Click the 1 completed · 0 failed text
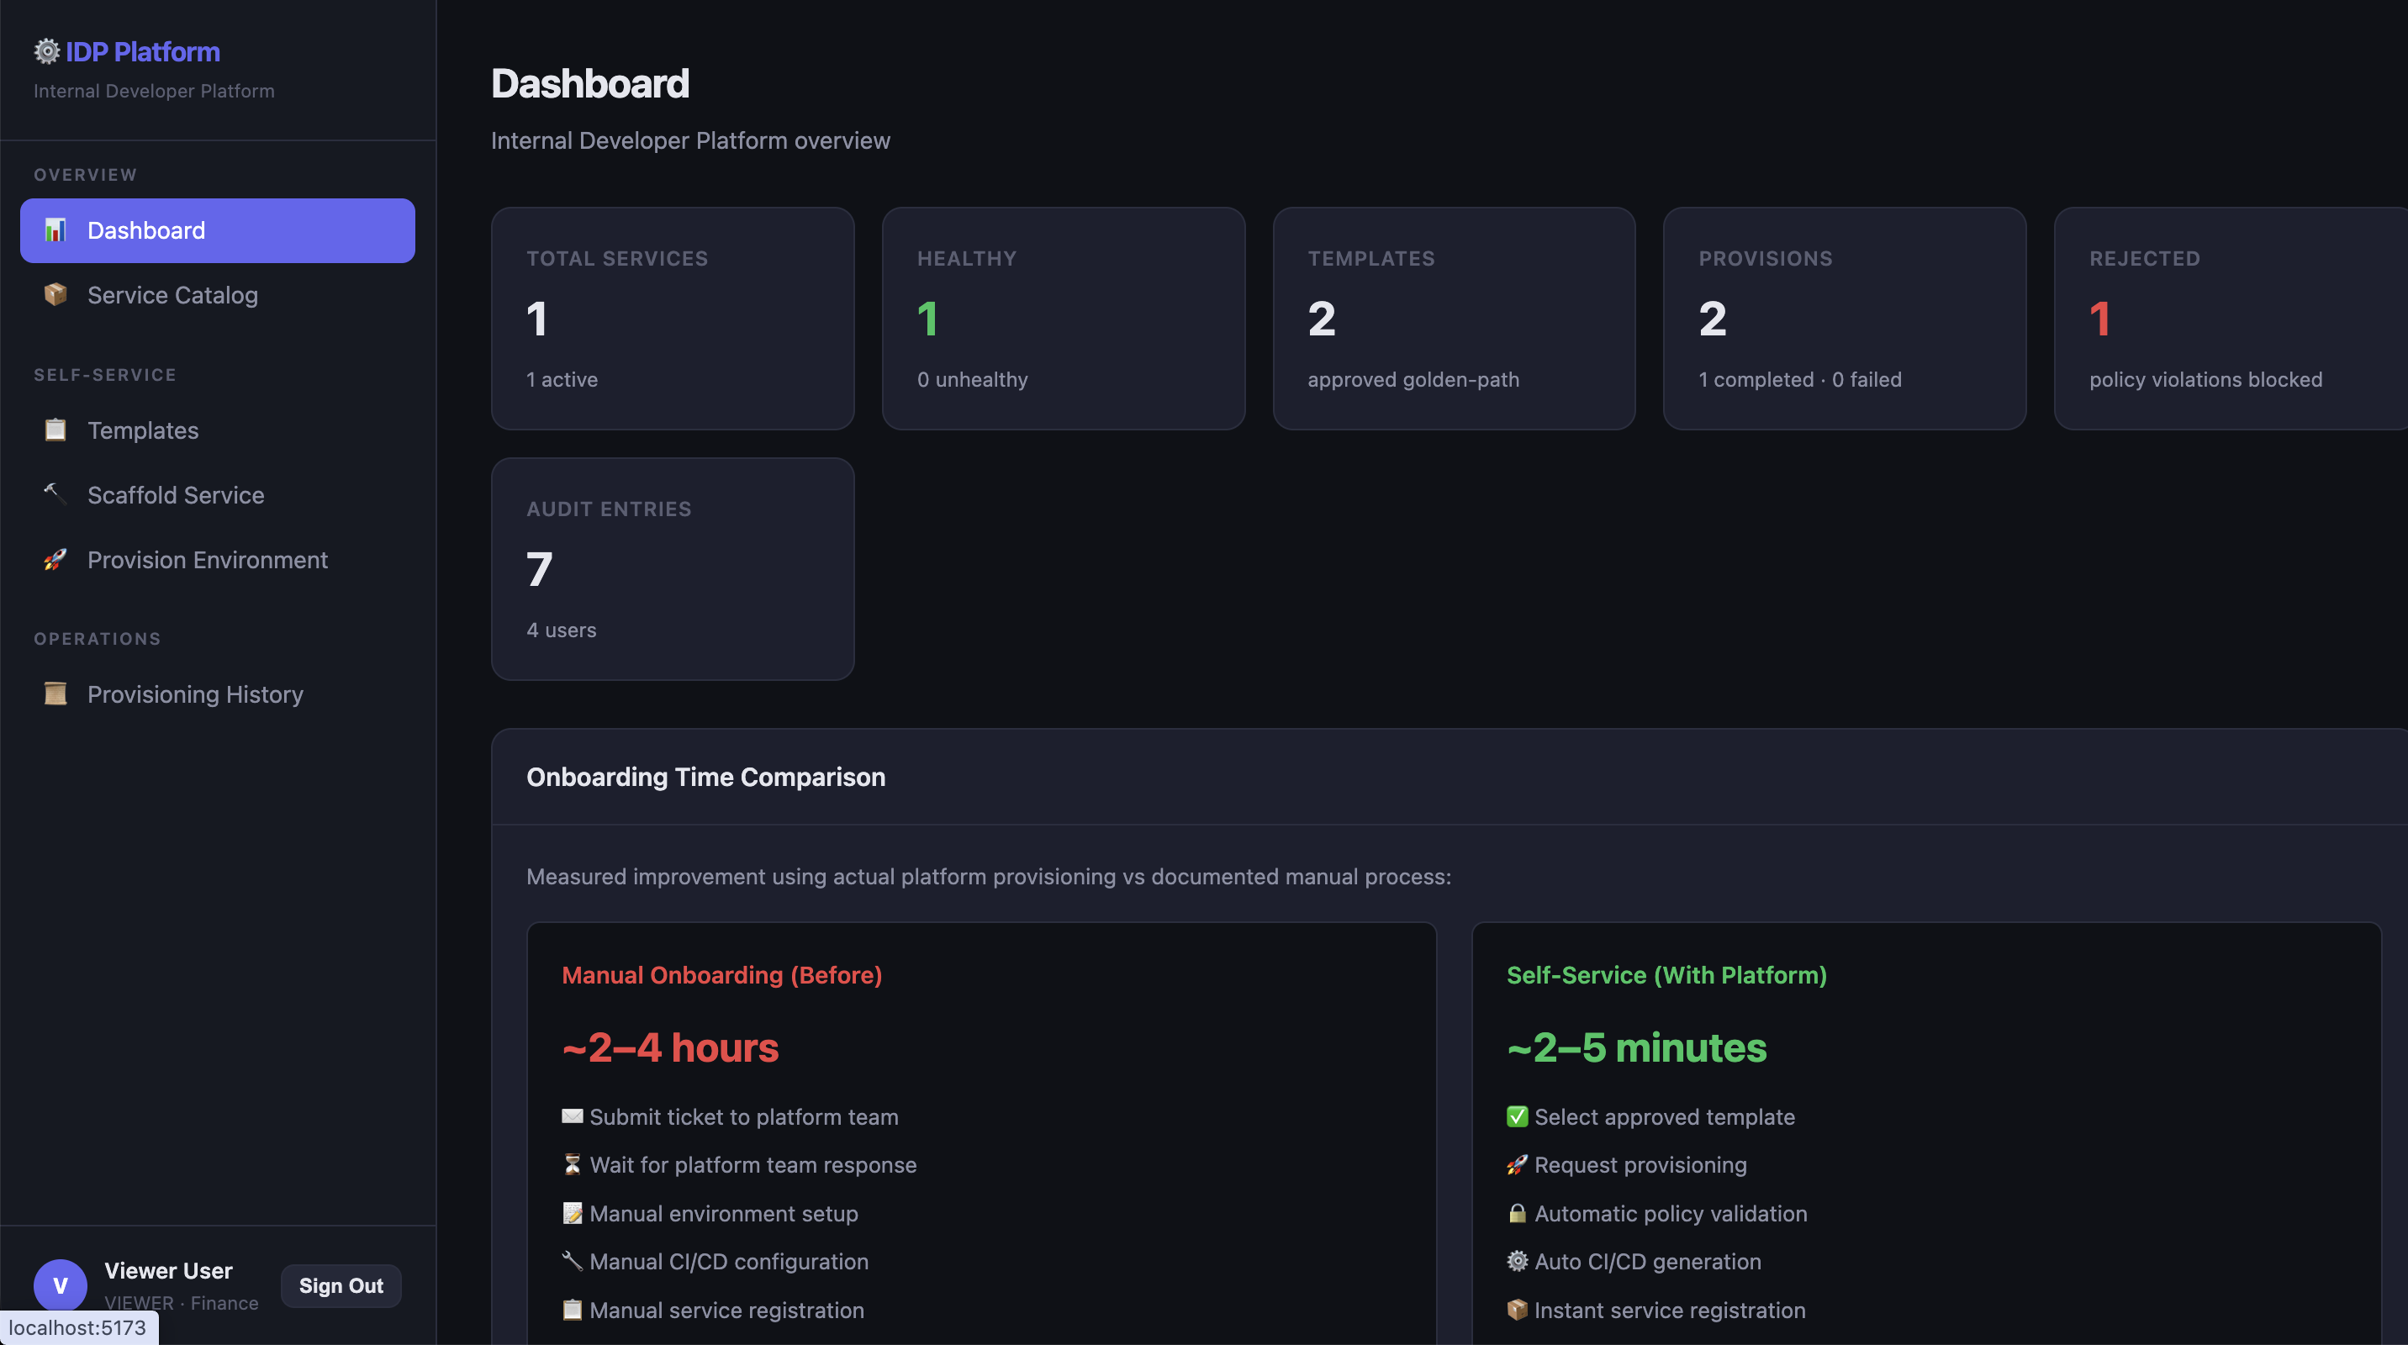 pyautogui.click(x=1800, y=379)
